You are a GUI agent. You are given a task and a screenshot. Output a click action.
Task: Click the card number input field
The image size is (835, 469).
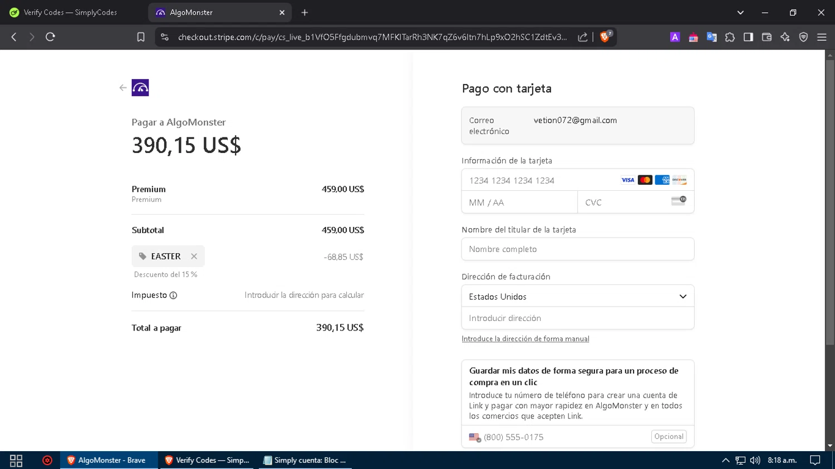point(578,180)
